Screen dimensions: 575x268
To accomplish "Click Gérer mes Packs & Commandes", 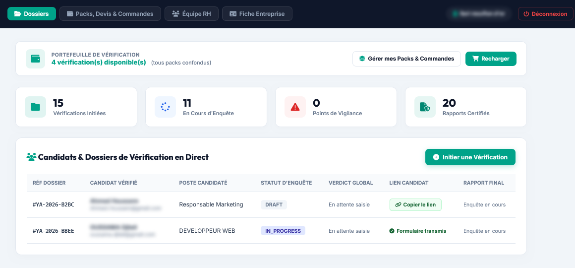I will point(406,59).
